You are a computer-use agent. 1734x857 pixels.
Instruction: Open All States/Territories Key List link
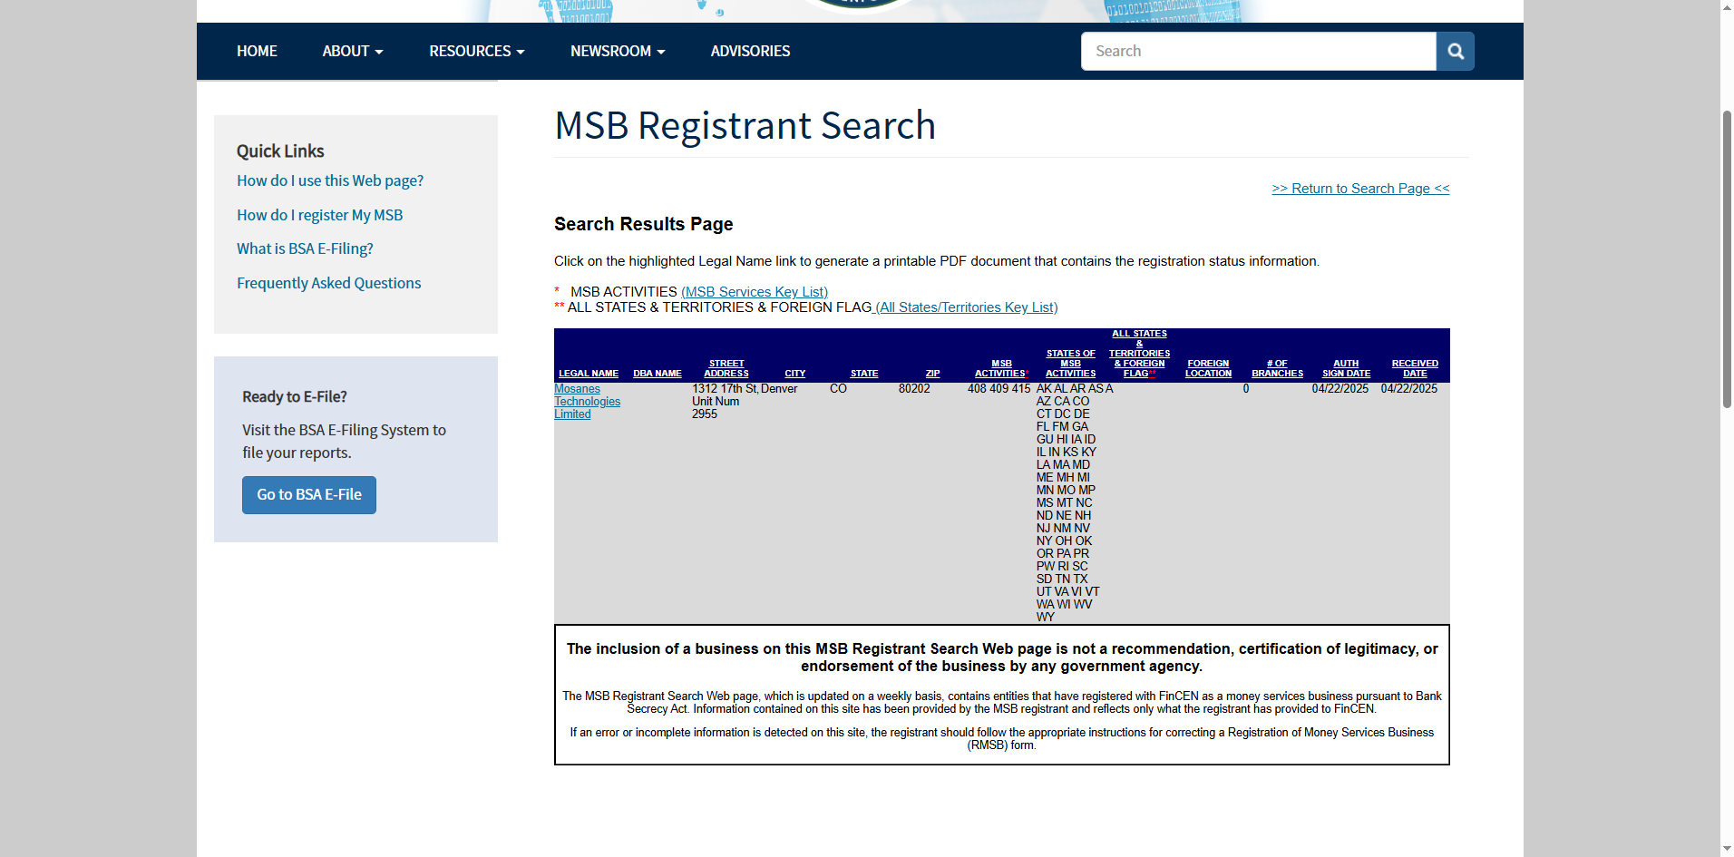(966, 307)
